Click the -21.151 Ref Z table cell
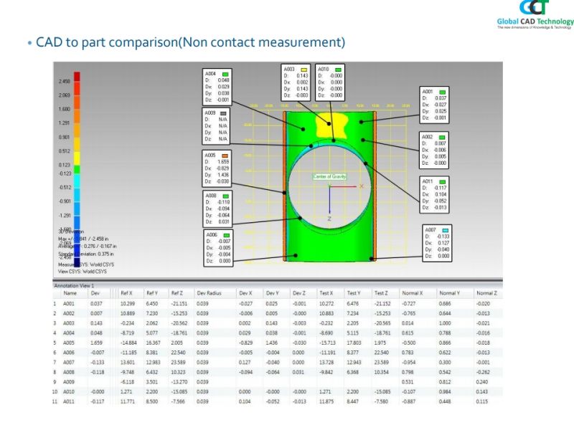This screenshot has width=574, height=430. coord(179,304)
